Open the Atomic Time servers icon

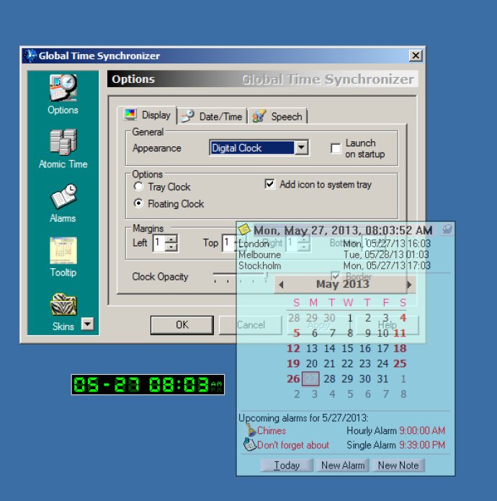[63, 142]
